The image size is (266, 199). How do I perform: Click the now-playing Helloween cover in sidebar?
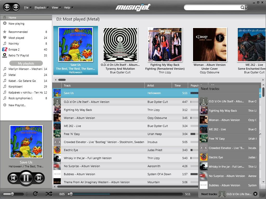point(26,142)
